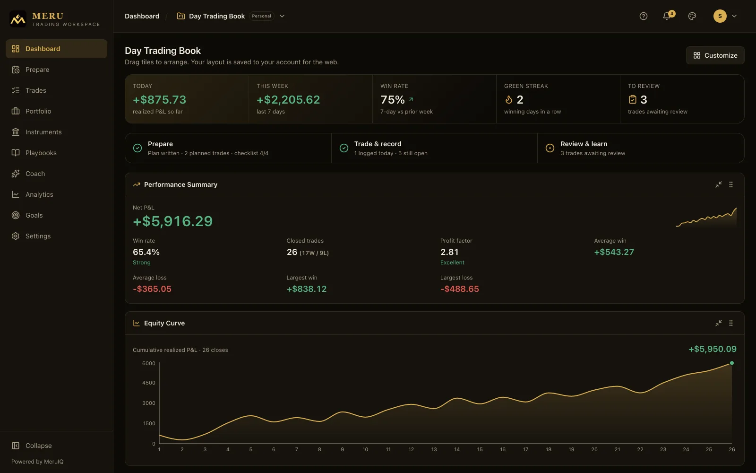Click the Playbooks book icon
This screenshot has width=756, height=473.
point(16,153)
